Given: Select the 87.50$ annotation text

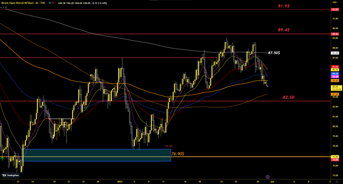Looking at the screenshot, I should point(274,53).
